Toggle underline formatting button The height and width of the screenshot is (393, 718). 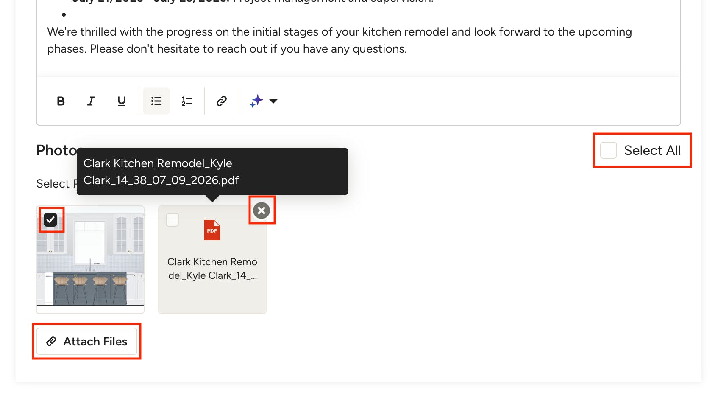122,101
